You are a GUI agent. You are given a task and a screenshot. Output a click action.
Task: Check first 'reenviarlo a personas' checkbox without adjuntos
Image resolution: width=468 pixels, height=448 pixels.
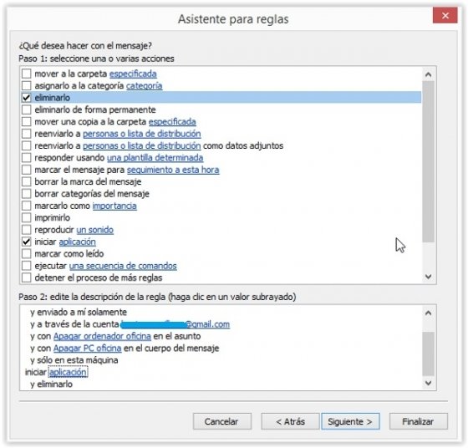[x=26, y=134]
